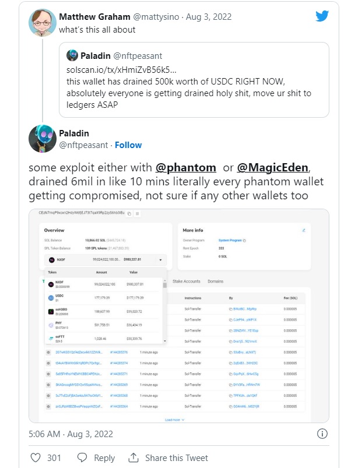Viewport: 355px width, 468px height.
Task: Click Load more at the bottom of the transactions
Action: coord(174,420)
